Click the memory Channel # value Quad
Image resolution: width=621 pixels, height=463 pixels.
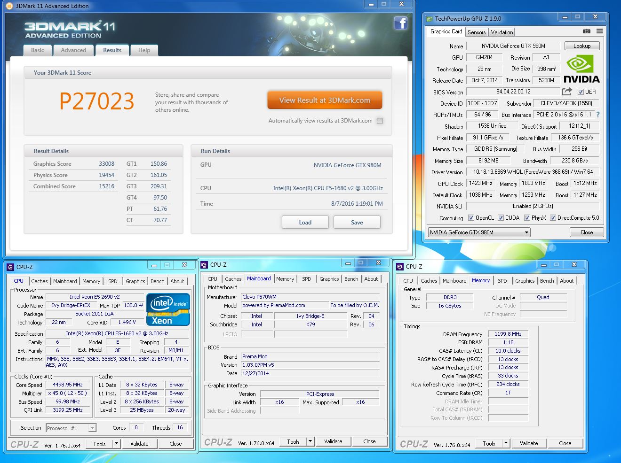[x=543, y=297]
